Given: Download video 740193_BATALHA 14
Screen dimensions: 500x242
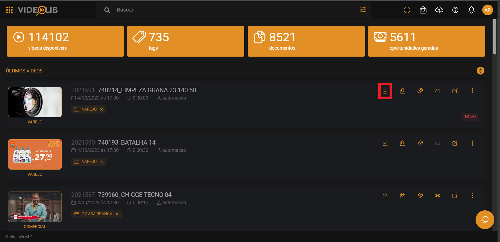Looking at the screenshot, I should [385, 143].
